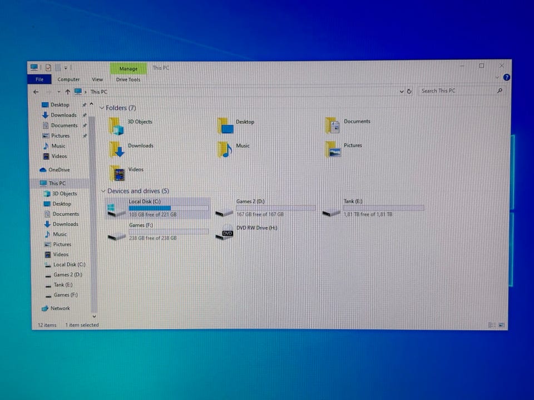Switch to details view in status bar
The image size is (534, 400).
pos(492,325)
